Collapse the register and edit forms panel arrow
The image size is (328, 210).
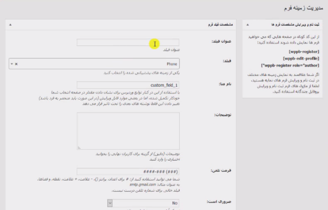pyautogui.click(x=247, y=25)
